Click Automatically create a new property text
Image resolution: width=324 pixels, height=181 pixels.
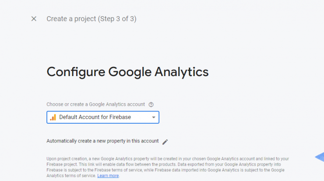[x=102, y=141]
